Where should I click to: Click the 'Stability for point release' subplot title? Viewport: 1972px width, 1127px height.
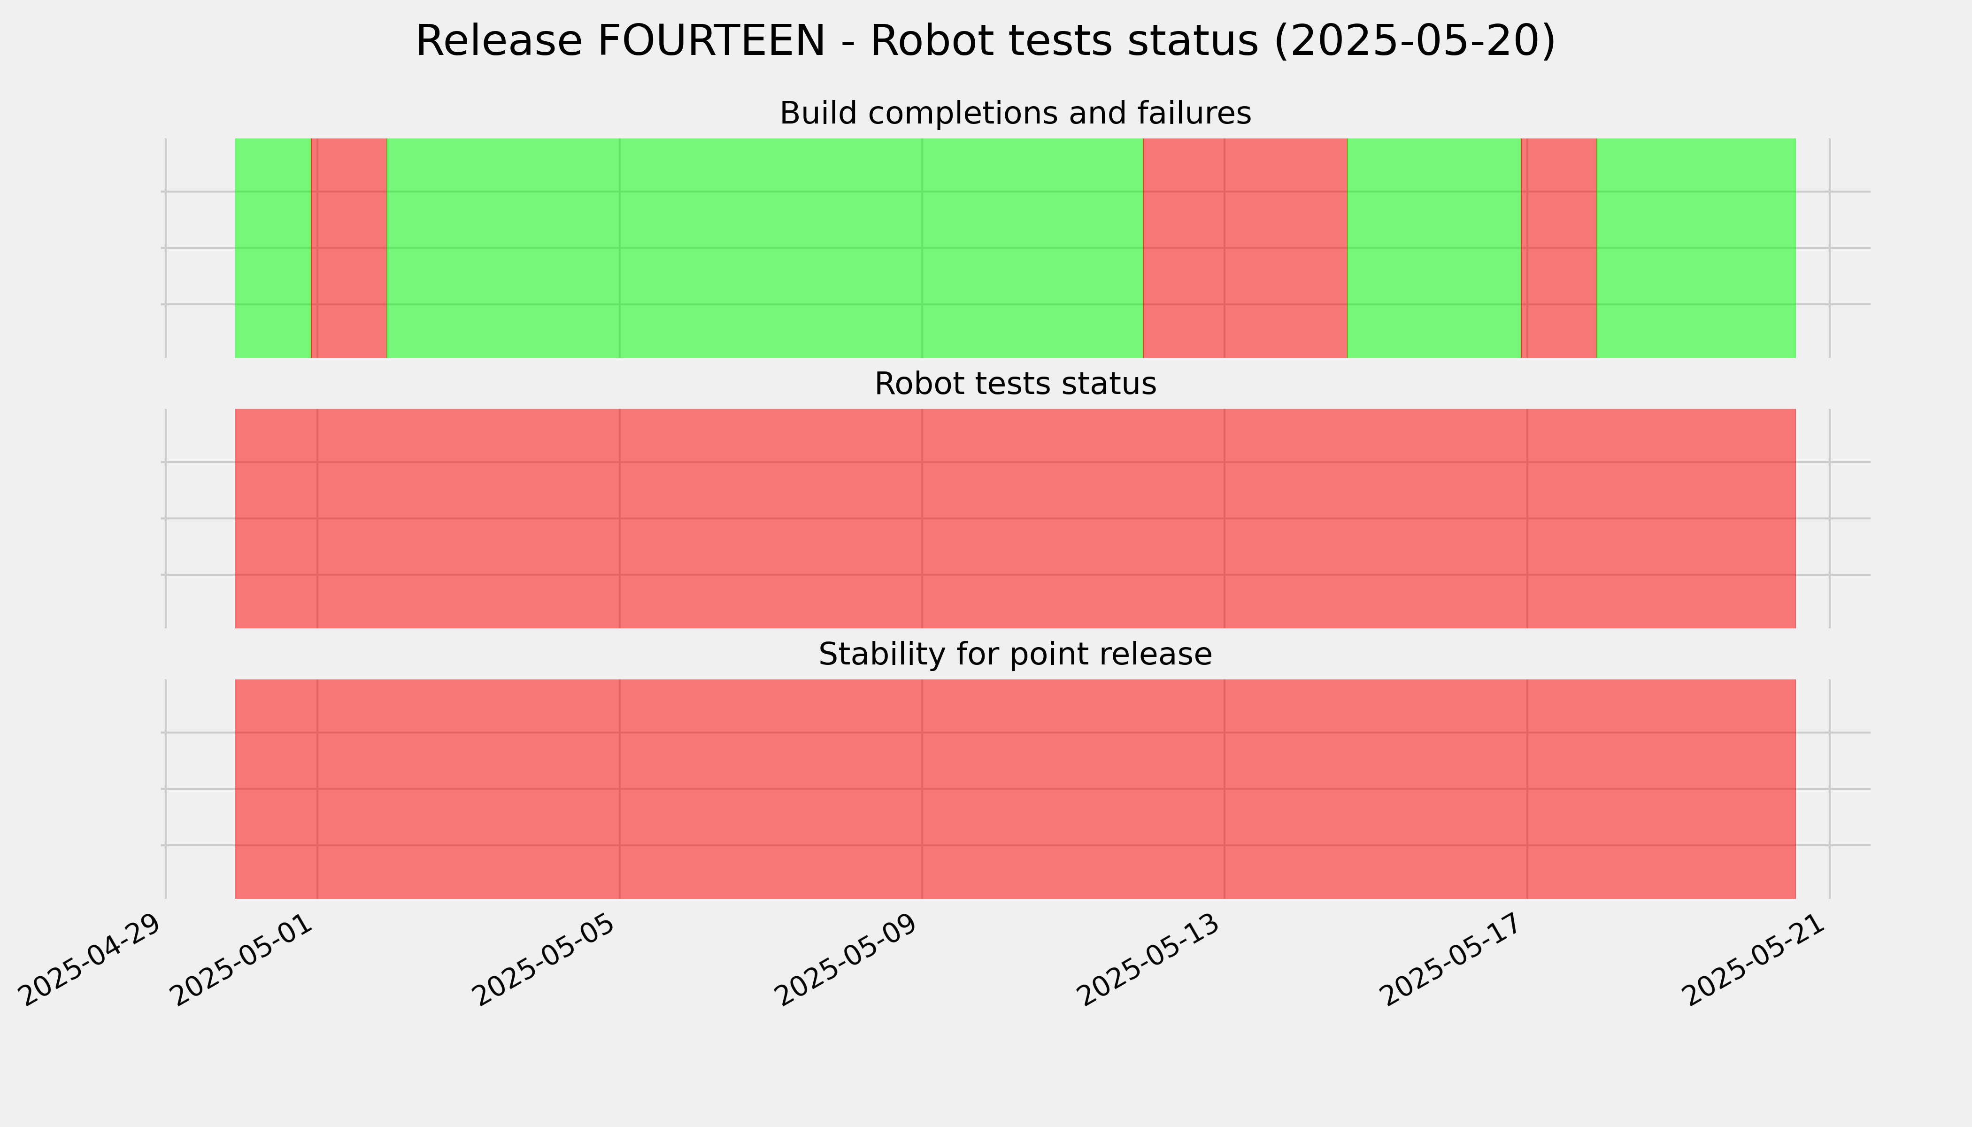click(1015, 655)
